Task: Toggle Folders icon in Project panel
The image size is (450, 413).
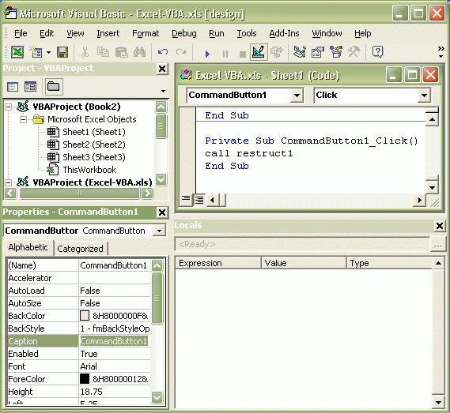Action: pos(53,87)
